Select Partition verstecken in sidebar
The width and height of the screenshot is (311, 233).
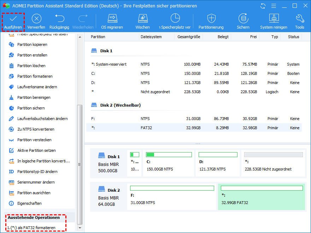pyautogui.click(x=30, y=140)
